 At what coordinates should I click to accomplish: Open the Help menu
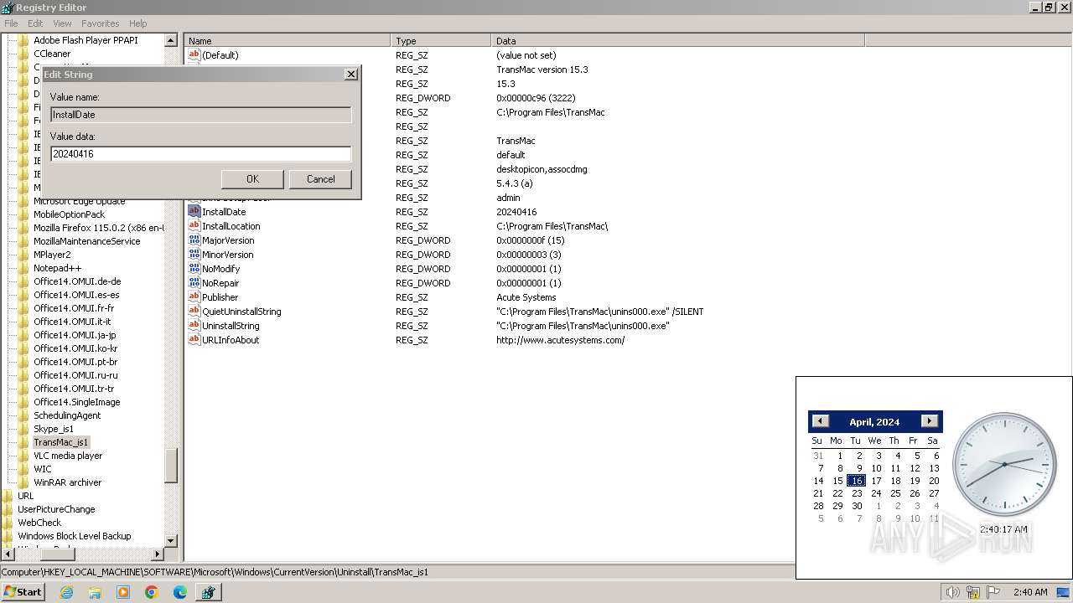coord(138,23)
